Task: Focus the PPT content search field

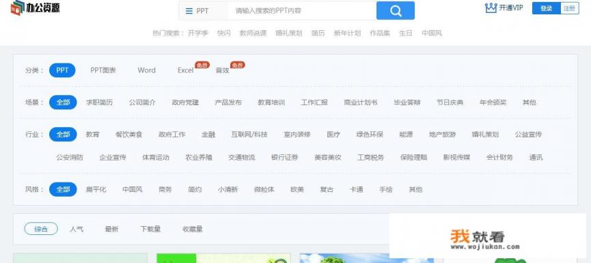Action: [x=301, y=11]
